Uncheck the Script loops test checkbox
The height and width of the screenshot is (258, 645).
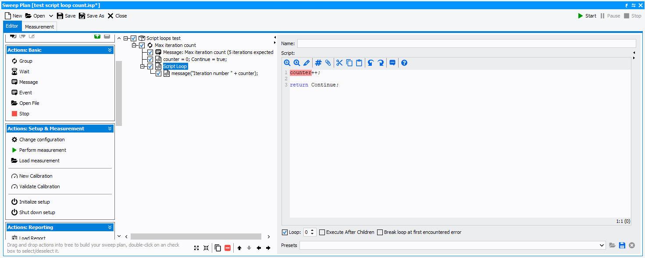point(134,38)
